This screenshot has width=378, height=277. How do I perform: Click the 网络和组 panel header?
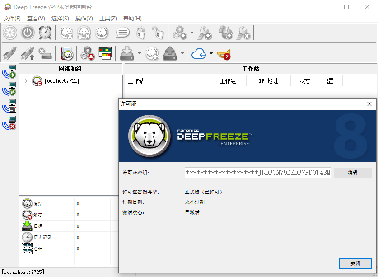(x=70, y=69)
